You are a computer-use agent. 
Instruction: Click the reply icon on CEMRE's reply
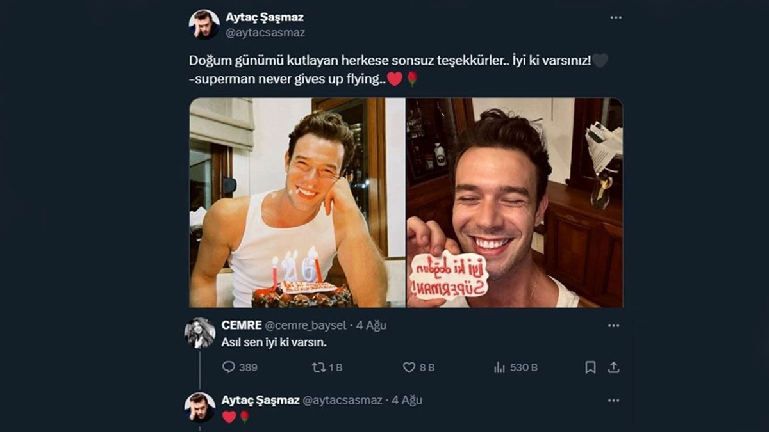coord(229,367)
